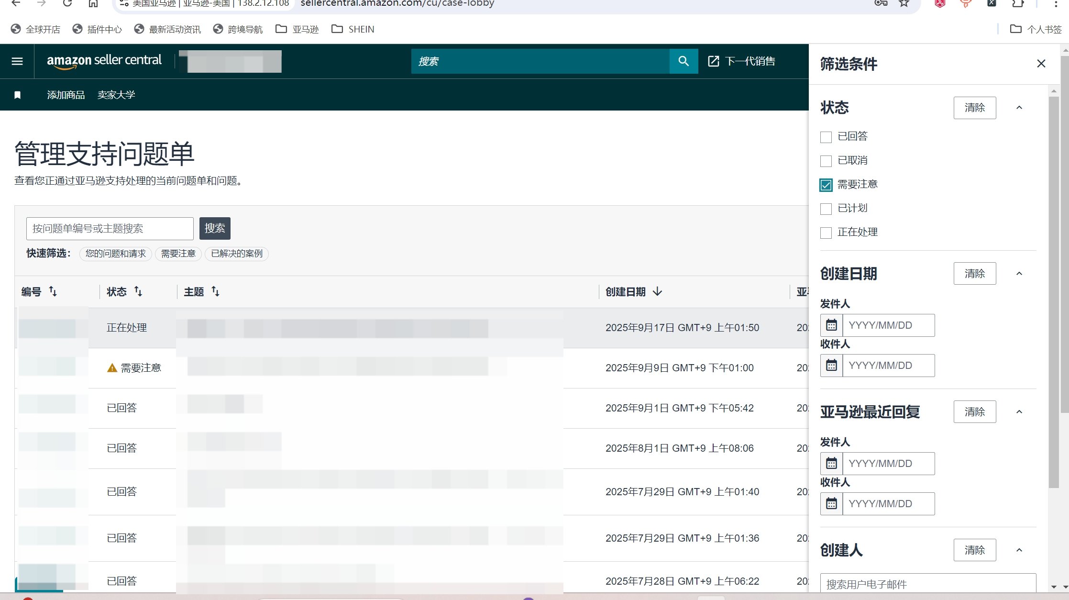Collapse the 亚马逊最近回复 filter section

1019,412
